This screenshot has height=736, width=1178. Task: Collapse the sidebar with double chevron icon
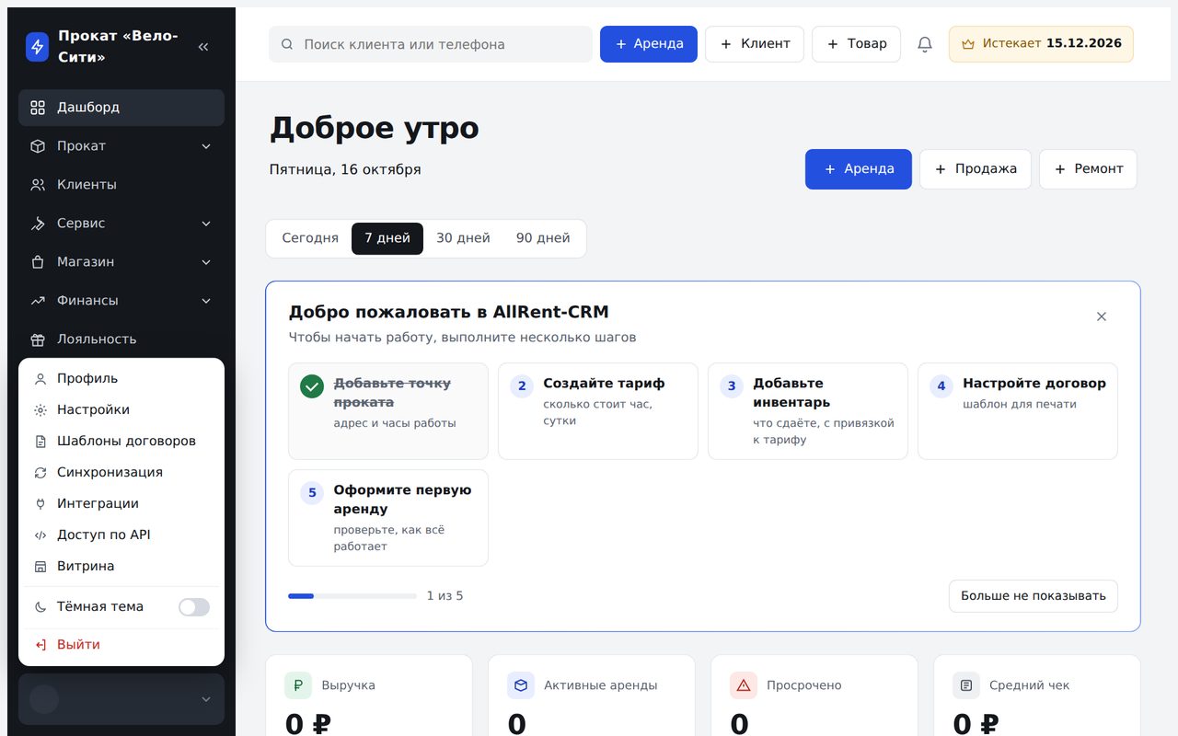(x=203, y=47)
